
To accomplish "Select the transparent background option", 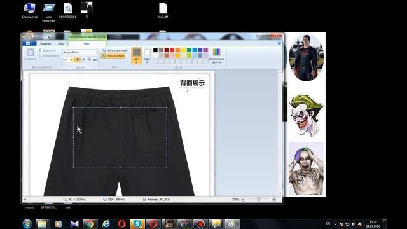I will point(113,55).
